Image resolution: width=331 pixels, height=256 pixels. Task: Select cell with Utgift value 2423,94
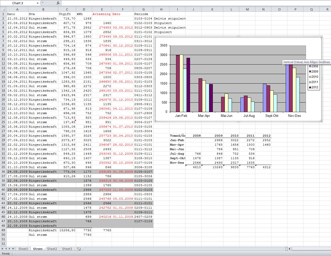click(x=67, y=95)
